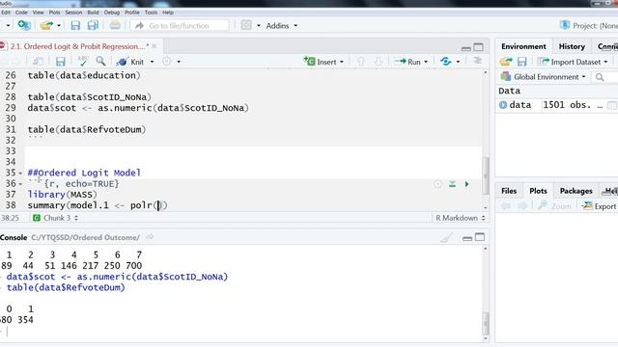Open the document settings gear
618x347 pixels.
pyautogui.click(x=167, y=62)
